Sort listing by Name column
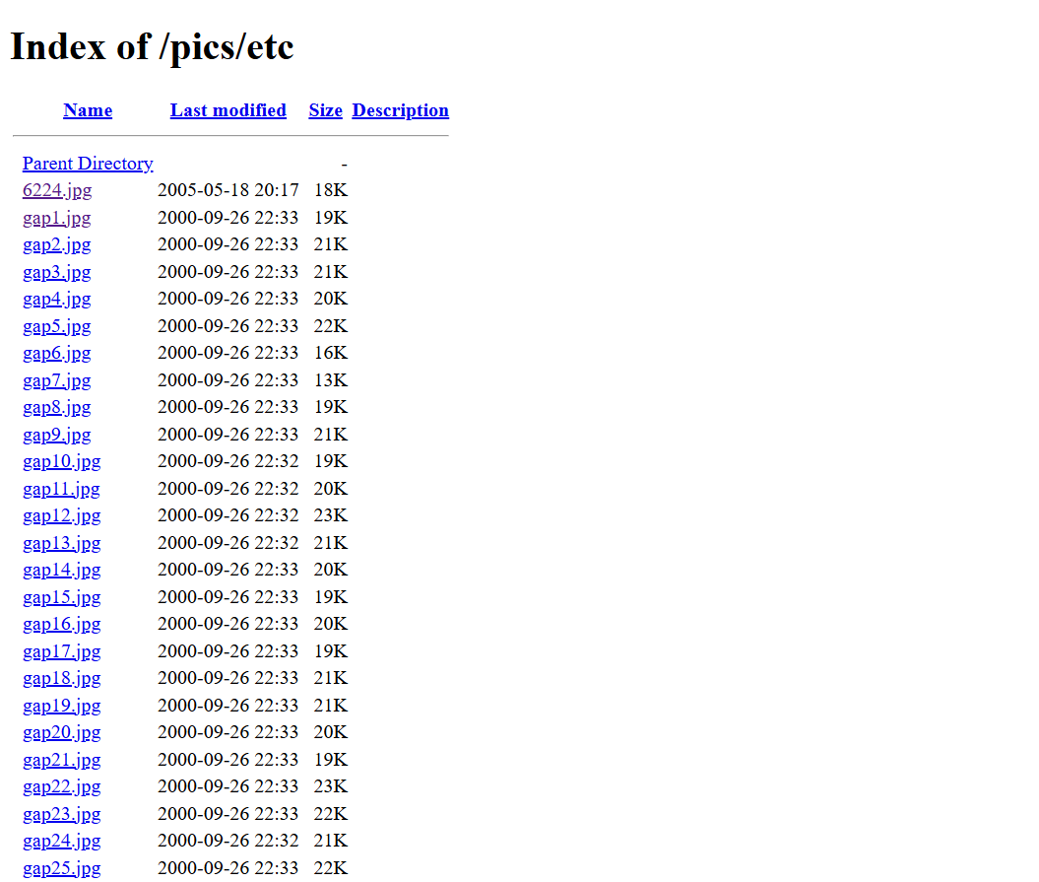This screenshot has width=1039, height=882. point(88,110)
